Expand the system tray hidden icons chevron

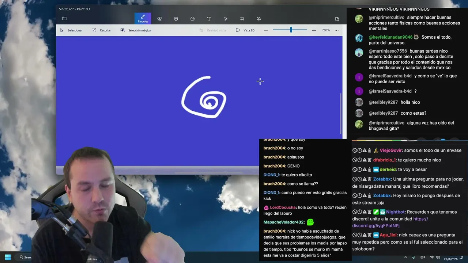coord(405,257)
